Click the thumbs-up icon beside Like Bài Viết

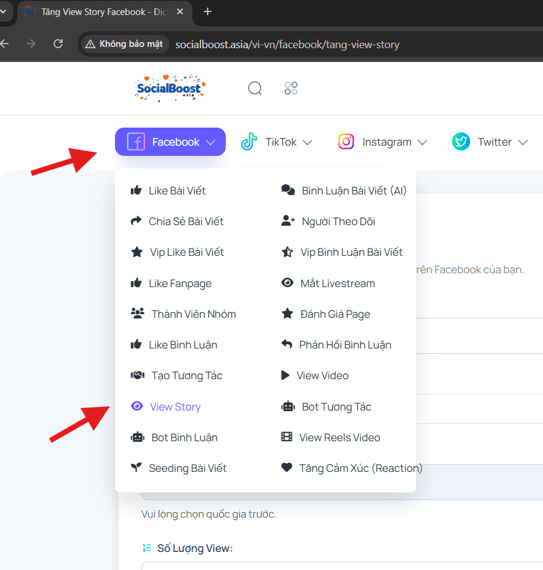[136, 190]
